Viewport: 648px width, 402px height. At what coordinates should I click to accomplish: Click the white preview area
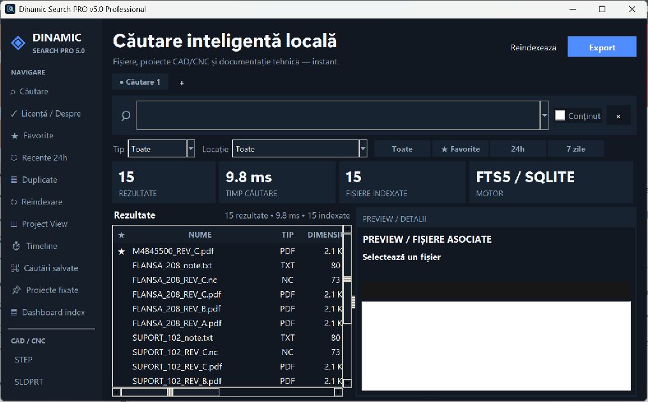496,346
